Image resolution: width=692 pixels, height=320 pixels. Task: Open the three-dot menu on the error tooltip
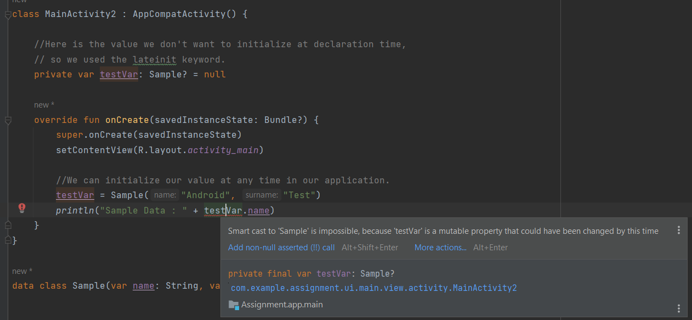[679, 231]
